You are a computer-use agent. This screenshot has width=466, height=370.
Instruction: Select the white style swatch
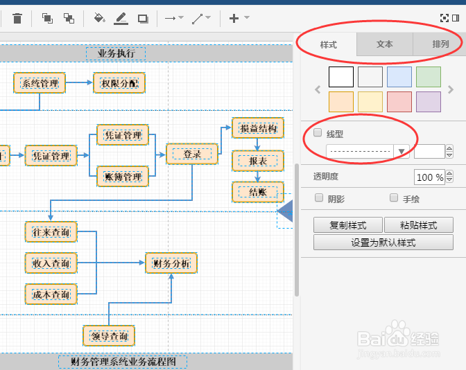click(341, 77)
